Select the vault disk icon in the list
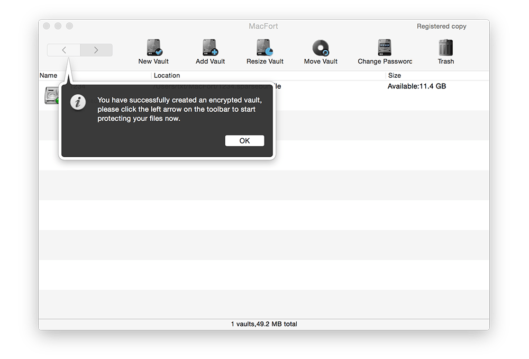Image resolution: width=529 pixels, height=359 pixels. point(52,95)
